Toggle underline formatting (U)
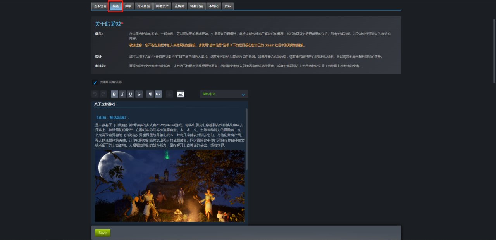 pyautogui.click(x=131, y=94)
